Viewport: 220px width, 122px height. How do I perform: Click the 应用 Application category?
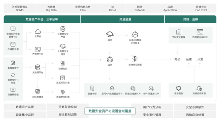tap(170, 8)
